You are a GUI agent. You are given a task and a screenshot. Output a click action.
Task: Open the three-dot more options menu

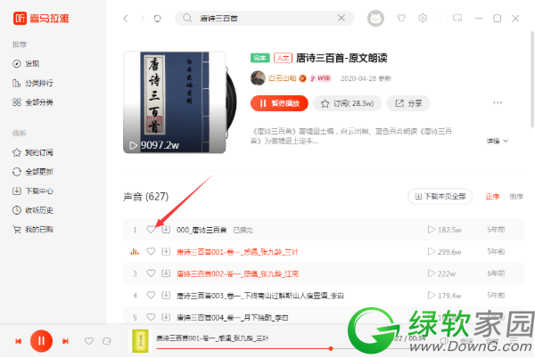click(498, 103)
